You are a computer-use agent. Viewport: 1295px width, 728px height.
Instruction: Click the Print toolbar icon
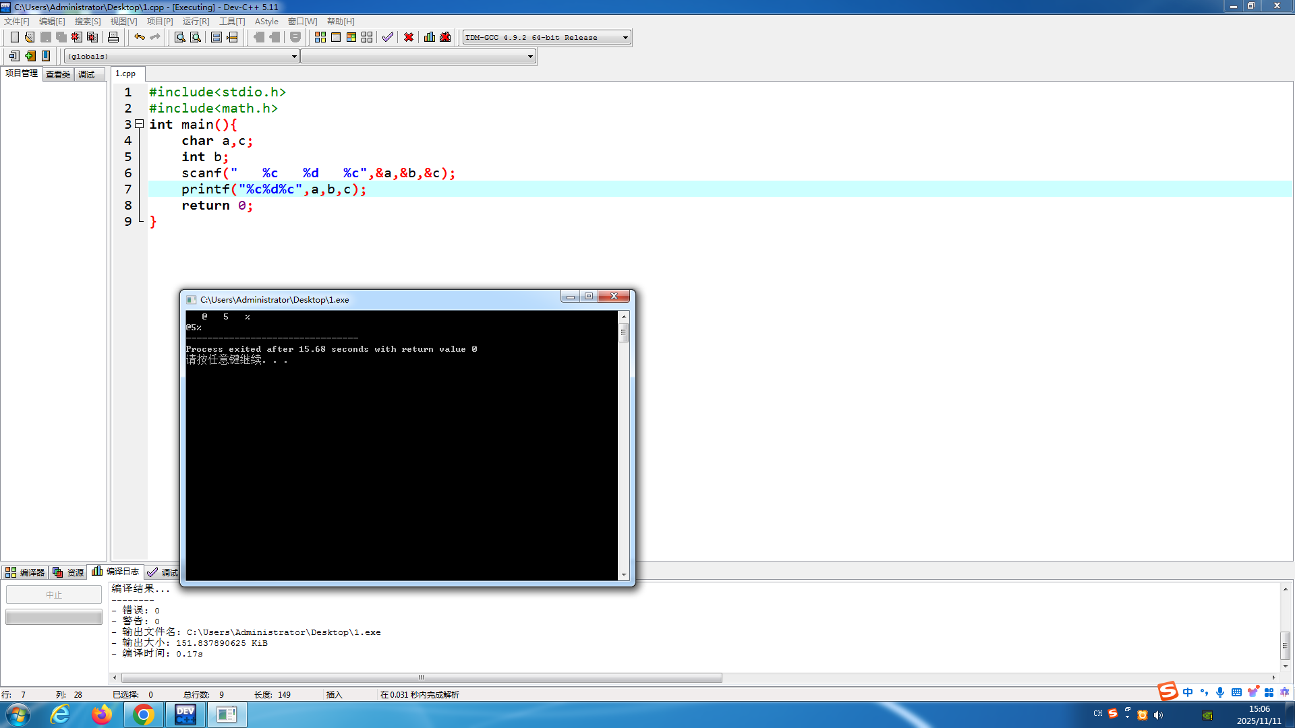tap(113, 37)
